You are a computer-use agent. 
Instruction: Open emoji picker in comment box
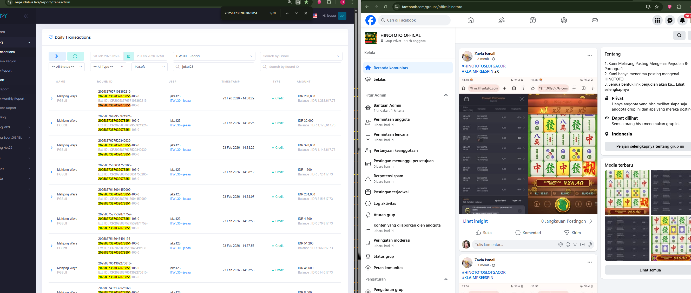click(x=568, y=244)
